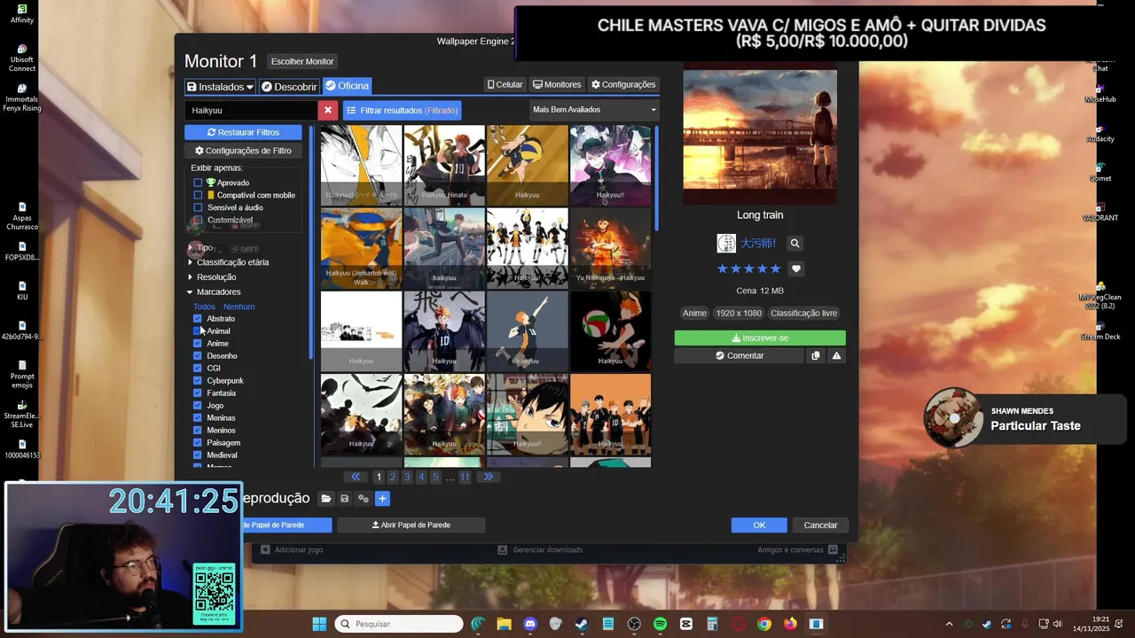
Task: Switch to the Descobrir tab
Action: pyautogui.click(x=289, y=87)
